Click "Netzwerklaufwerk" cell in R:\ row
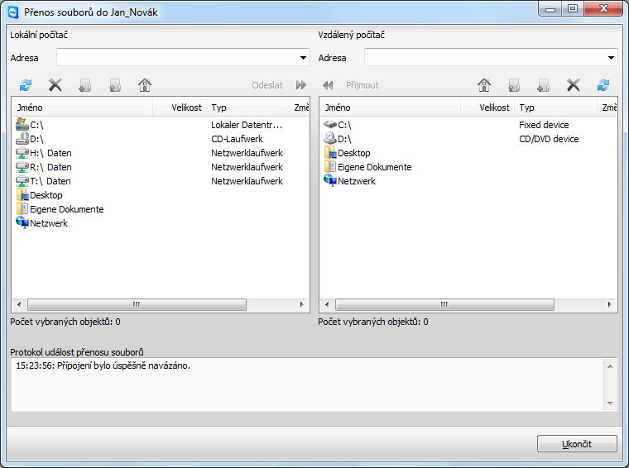This screenshot has width=629, height=468. (x=247, y=167)
